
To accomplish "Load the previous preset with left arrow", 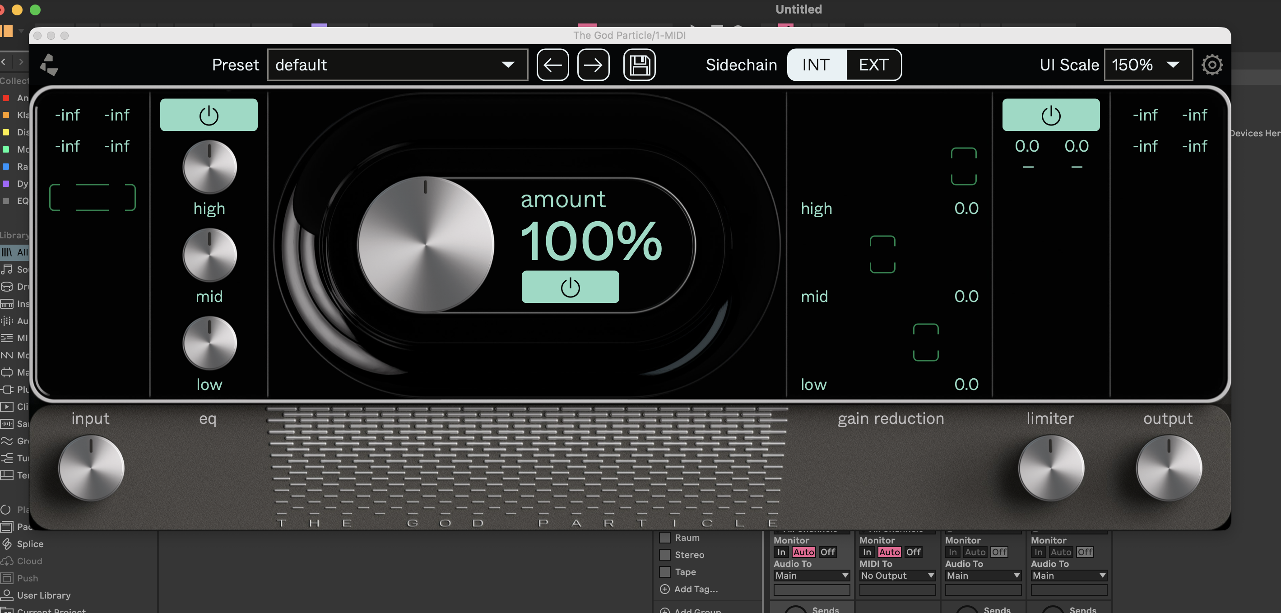I will coord(552,65).
